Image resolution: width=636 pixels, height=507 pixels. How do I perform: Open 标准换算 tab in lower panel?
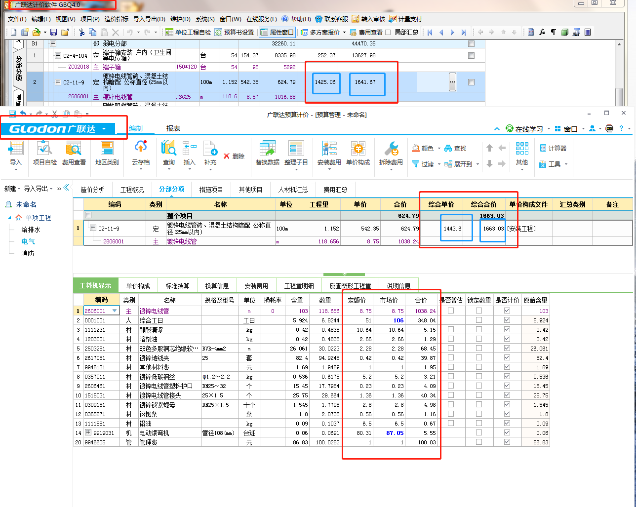[x=177, y=285]
